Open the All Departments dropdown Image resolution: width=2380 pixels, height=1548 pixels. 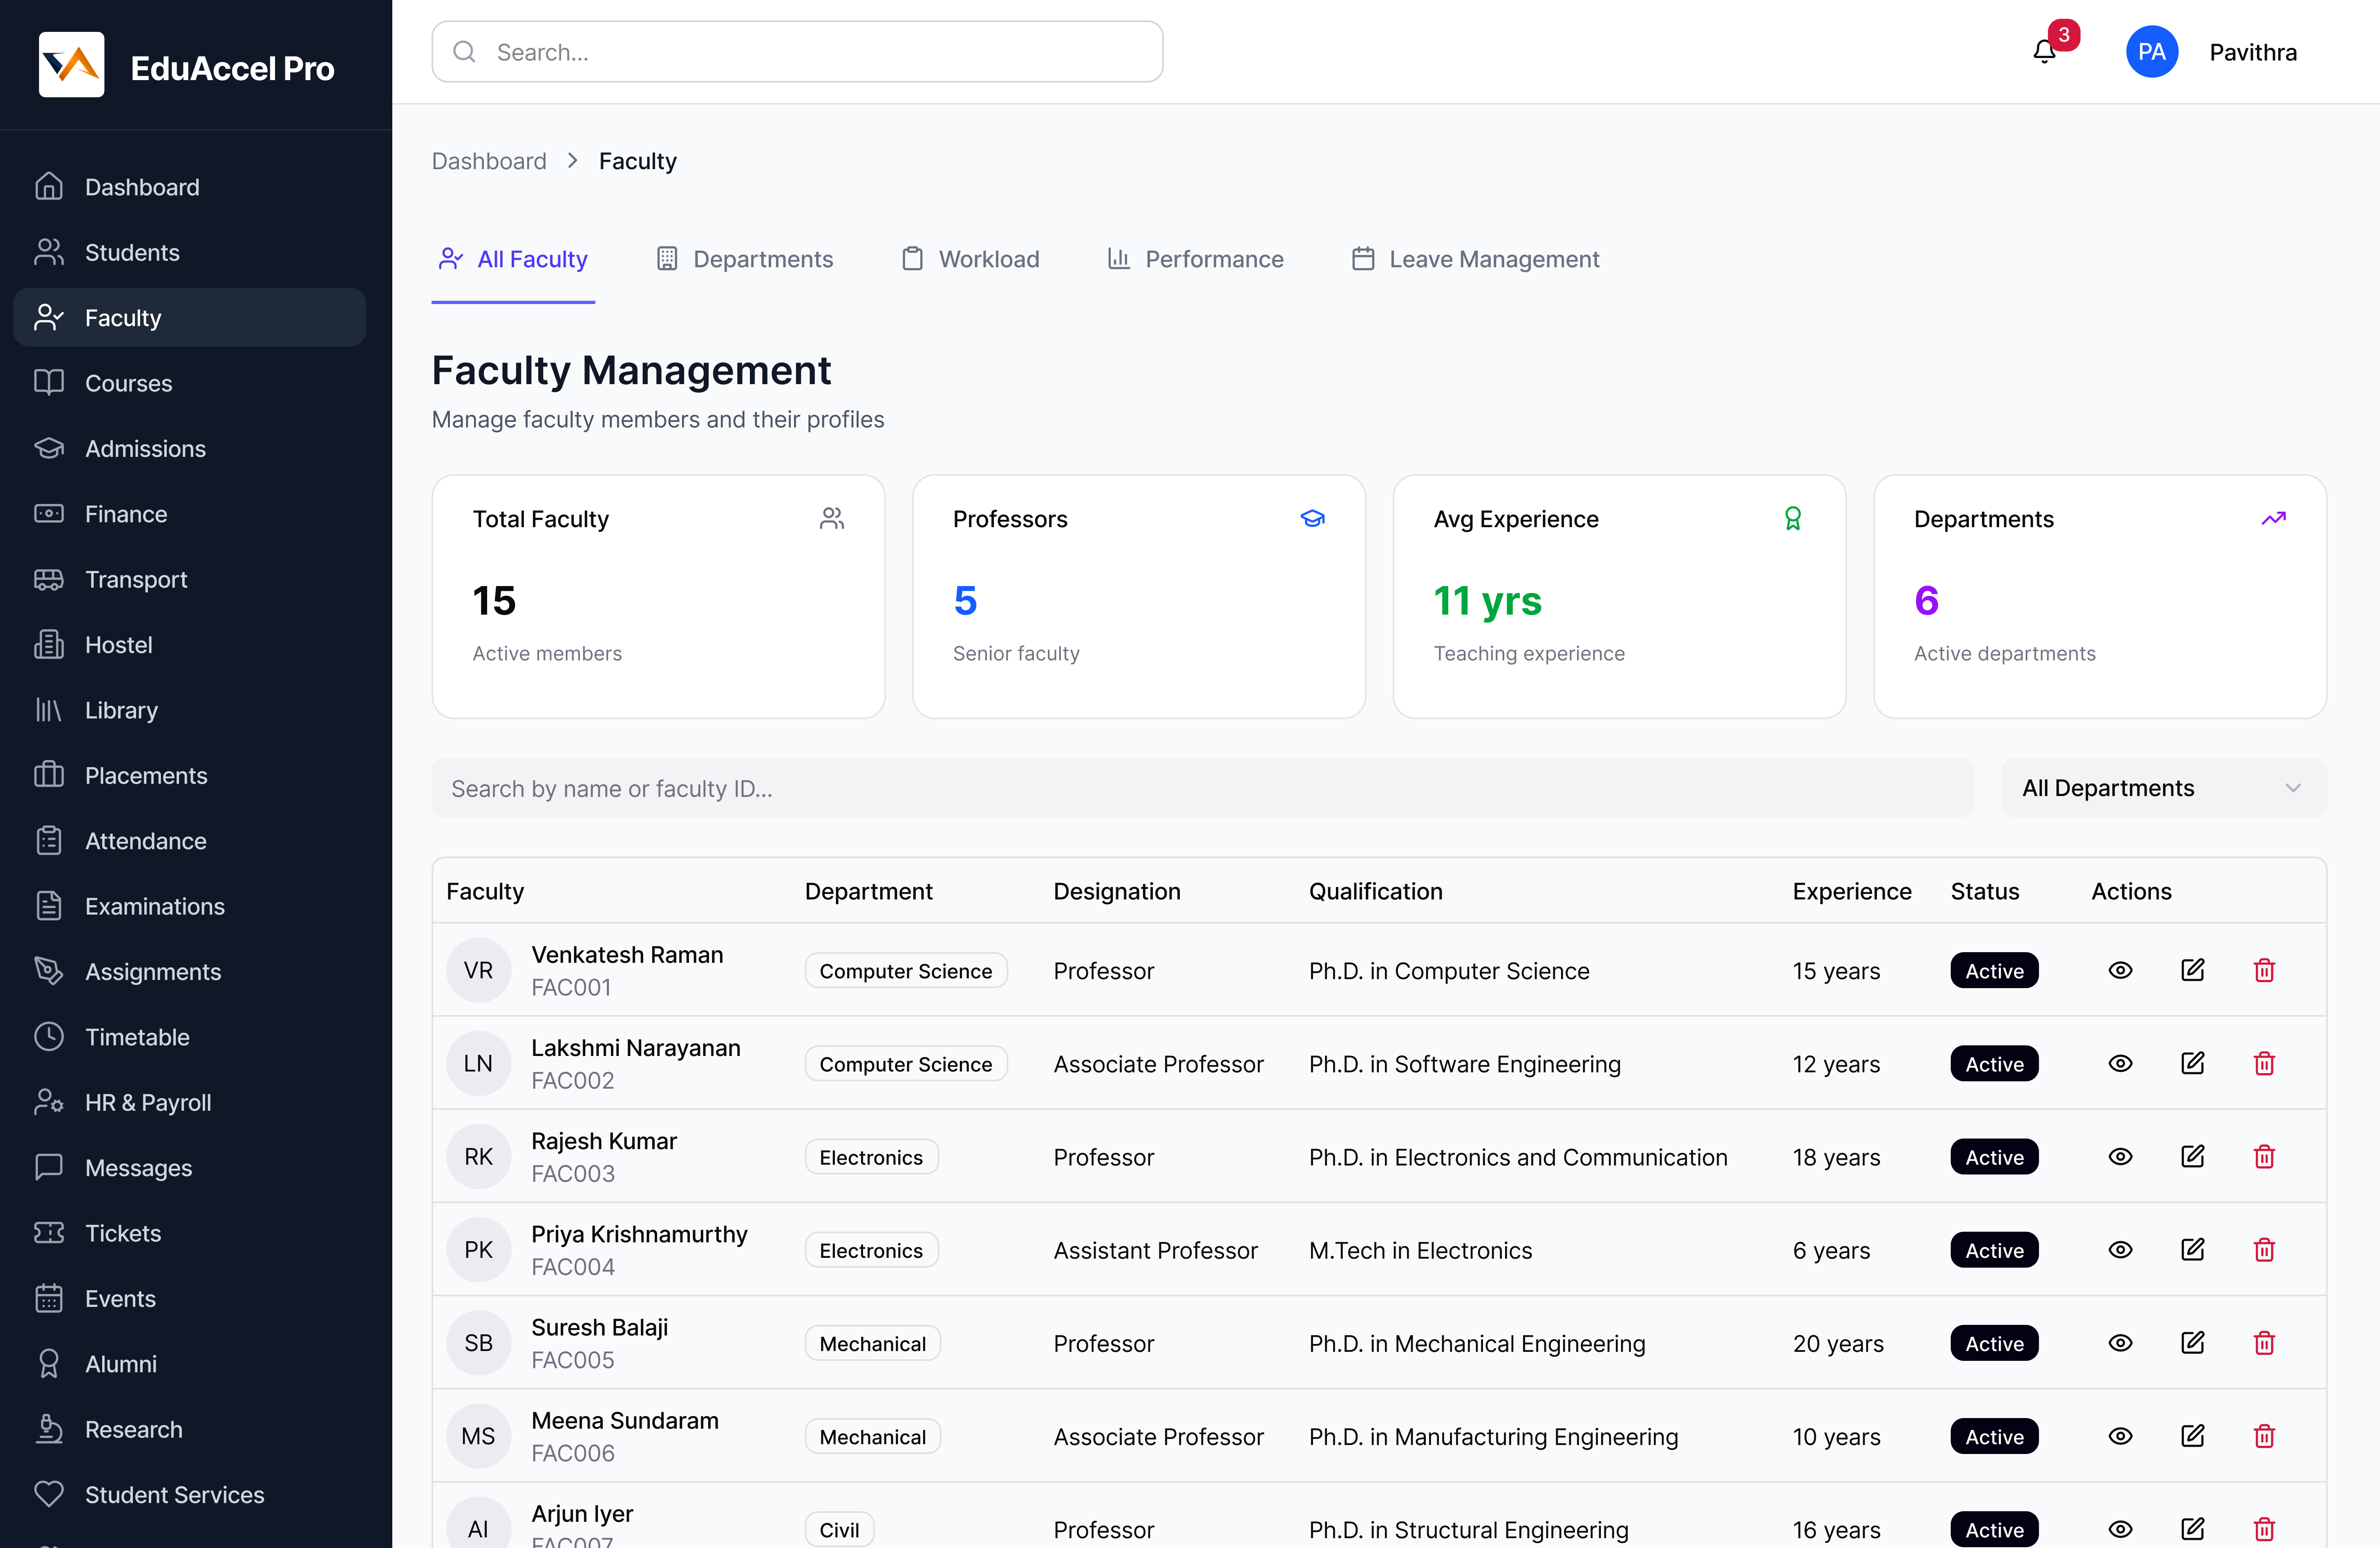[2162, 788]
